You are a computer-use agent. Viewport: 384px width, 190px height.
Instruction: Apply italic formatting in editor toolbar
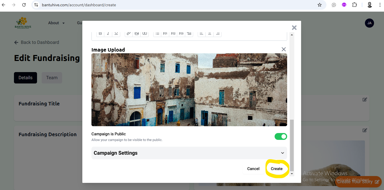click(x=108, y=33)
